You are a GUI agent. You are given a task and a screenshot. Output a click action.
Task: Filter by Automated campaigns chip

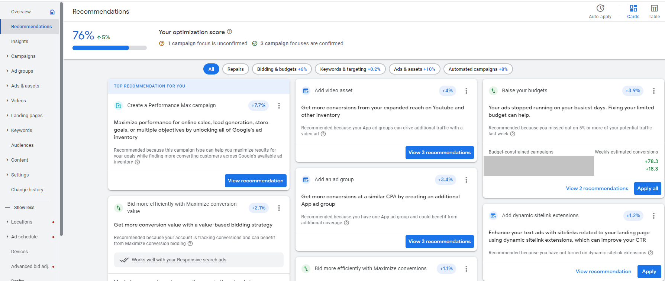(x=478, y=69)
